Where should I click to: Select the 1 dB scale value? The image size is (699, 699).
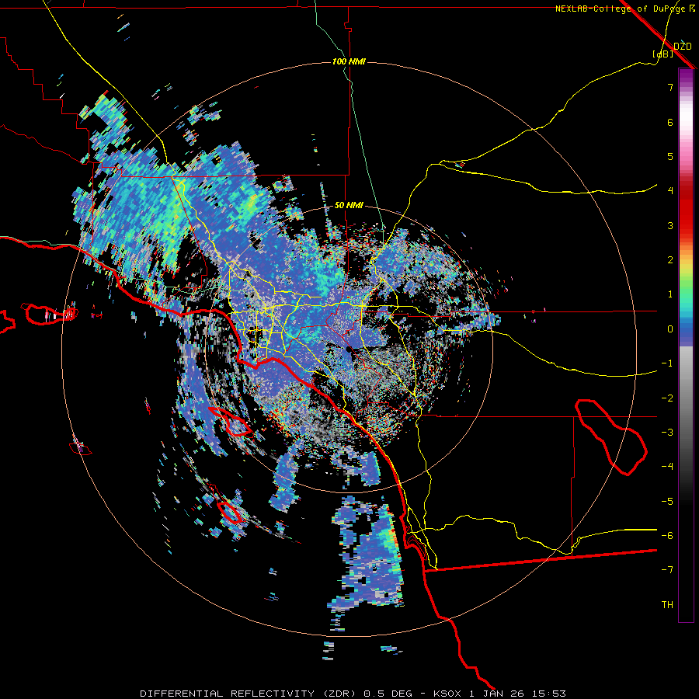670,294
